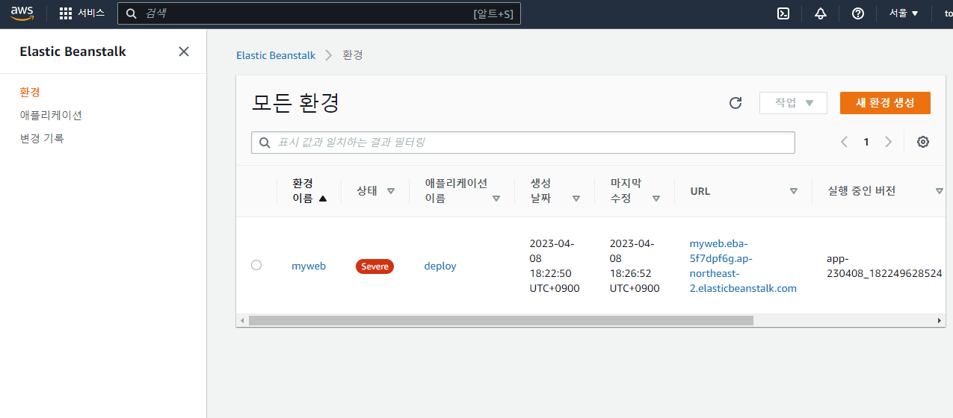
Task: Select the myweb environment radio button
Action: 256,265
